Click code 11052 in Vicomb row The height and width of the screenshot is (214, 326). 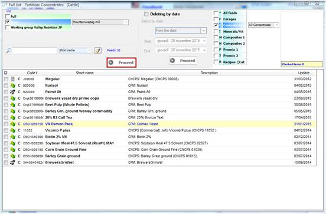28,130
